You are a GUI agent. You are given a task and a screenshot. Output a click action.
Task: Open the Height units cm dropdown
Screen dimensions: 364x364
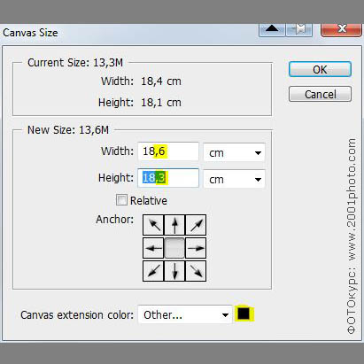click(234, 179)
